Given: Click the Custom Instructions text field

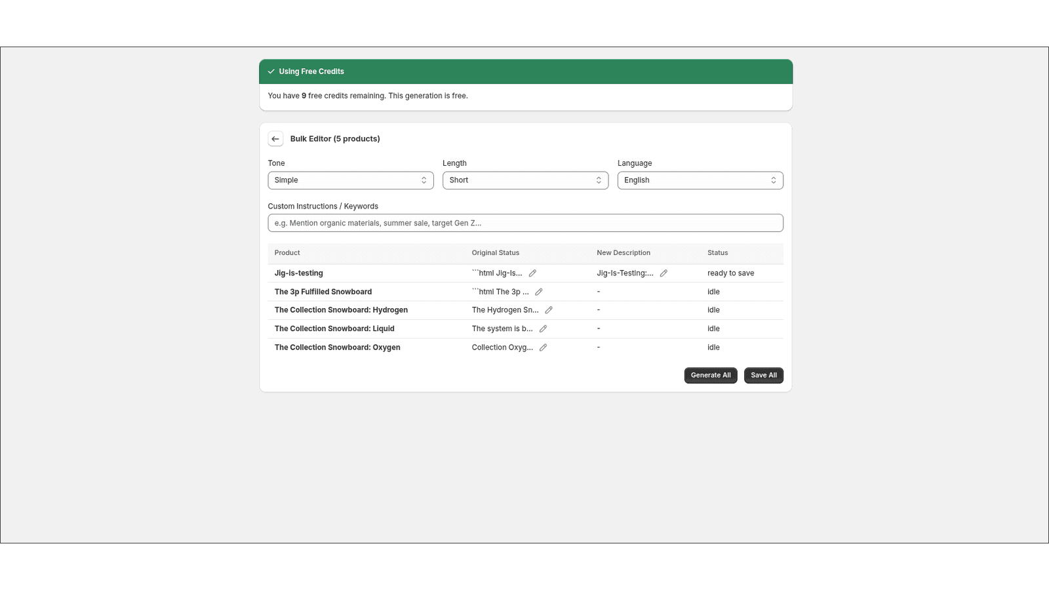Looking at the screenshot, I should [x=525, y=222].
